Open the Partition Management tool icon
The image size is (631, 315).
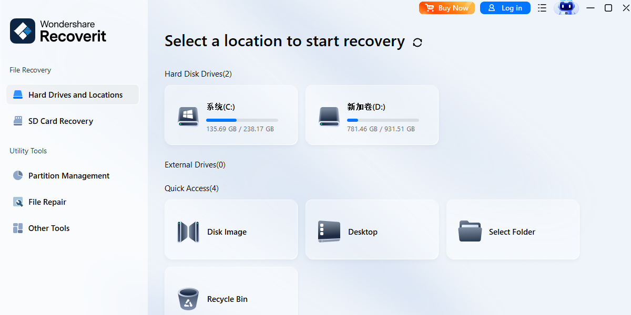pyautogui.click(x=17, y=175)
